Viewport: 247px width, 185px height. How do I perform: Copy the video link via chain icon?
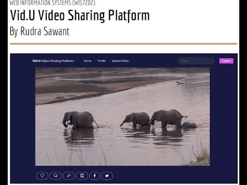tap(69, 176)
